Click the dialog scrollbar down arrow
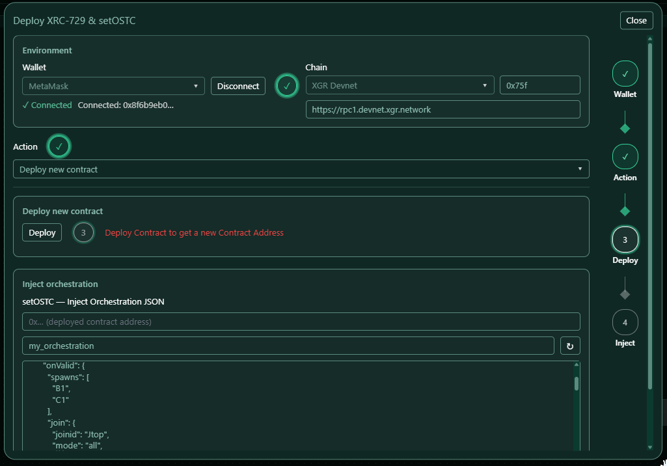The image size is (667, 466). pyautogui.click(x=650, y=447)
